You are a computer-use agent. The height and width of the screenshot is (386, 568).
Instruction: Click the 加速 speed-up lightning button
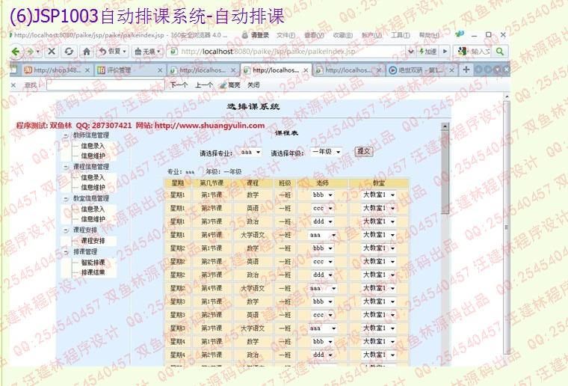[x=428, y=52]
